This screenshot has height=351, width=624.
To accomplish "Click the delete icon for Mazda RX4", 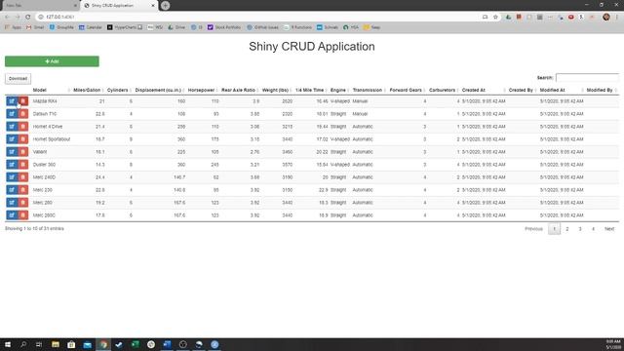I will [23, 101].
